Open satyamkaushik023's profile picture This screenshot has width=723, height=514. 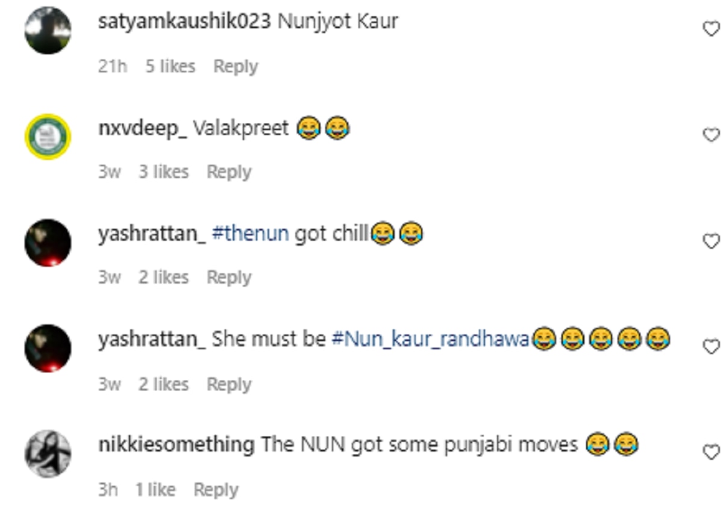click(48, 31)
